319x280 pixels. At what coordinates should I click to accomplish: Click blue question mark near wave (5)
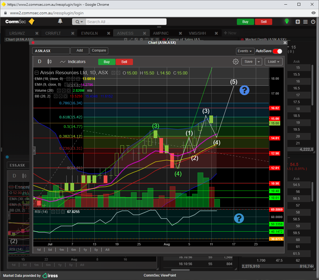tap(244, 90)
